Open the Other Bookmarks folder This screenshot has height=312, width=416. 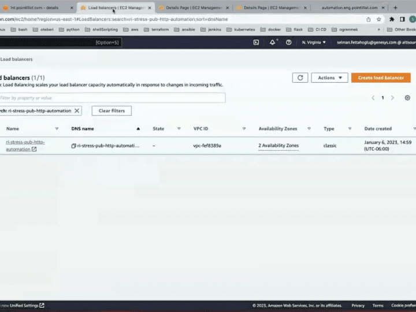click(x=401, y=29)
